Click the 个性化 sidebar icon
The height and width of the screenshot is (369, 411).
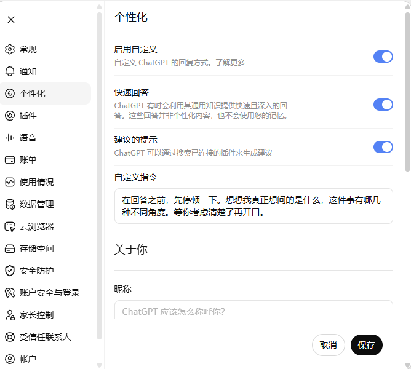point(10,93)
